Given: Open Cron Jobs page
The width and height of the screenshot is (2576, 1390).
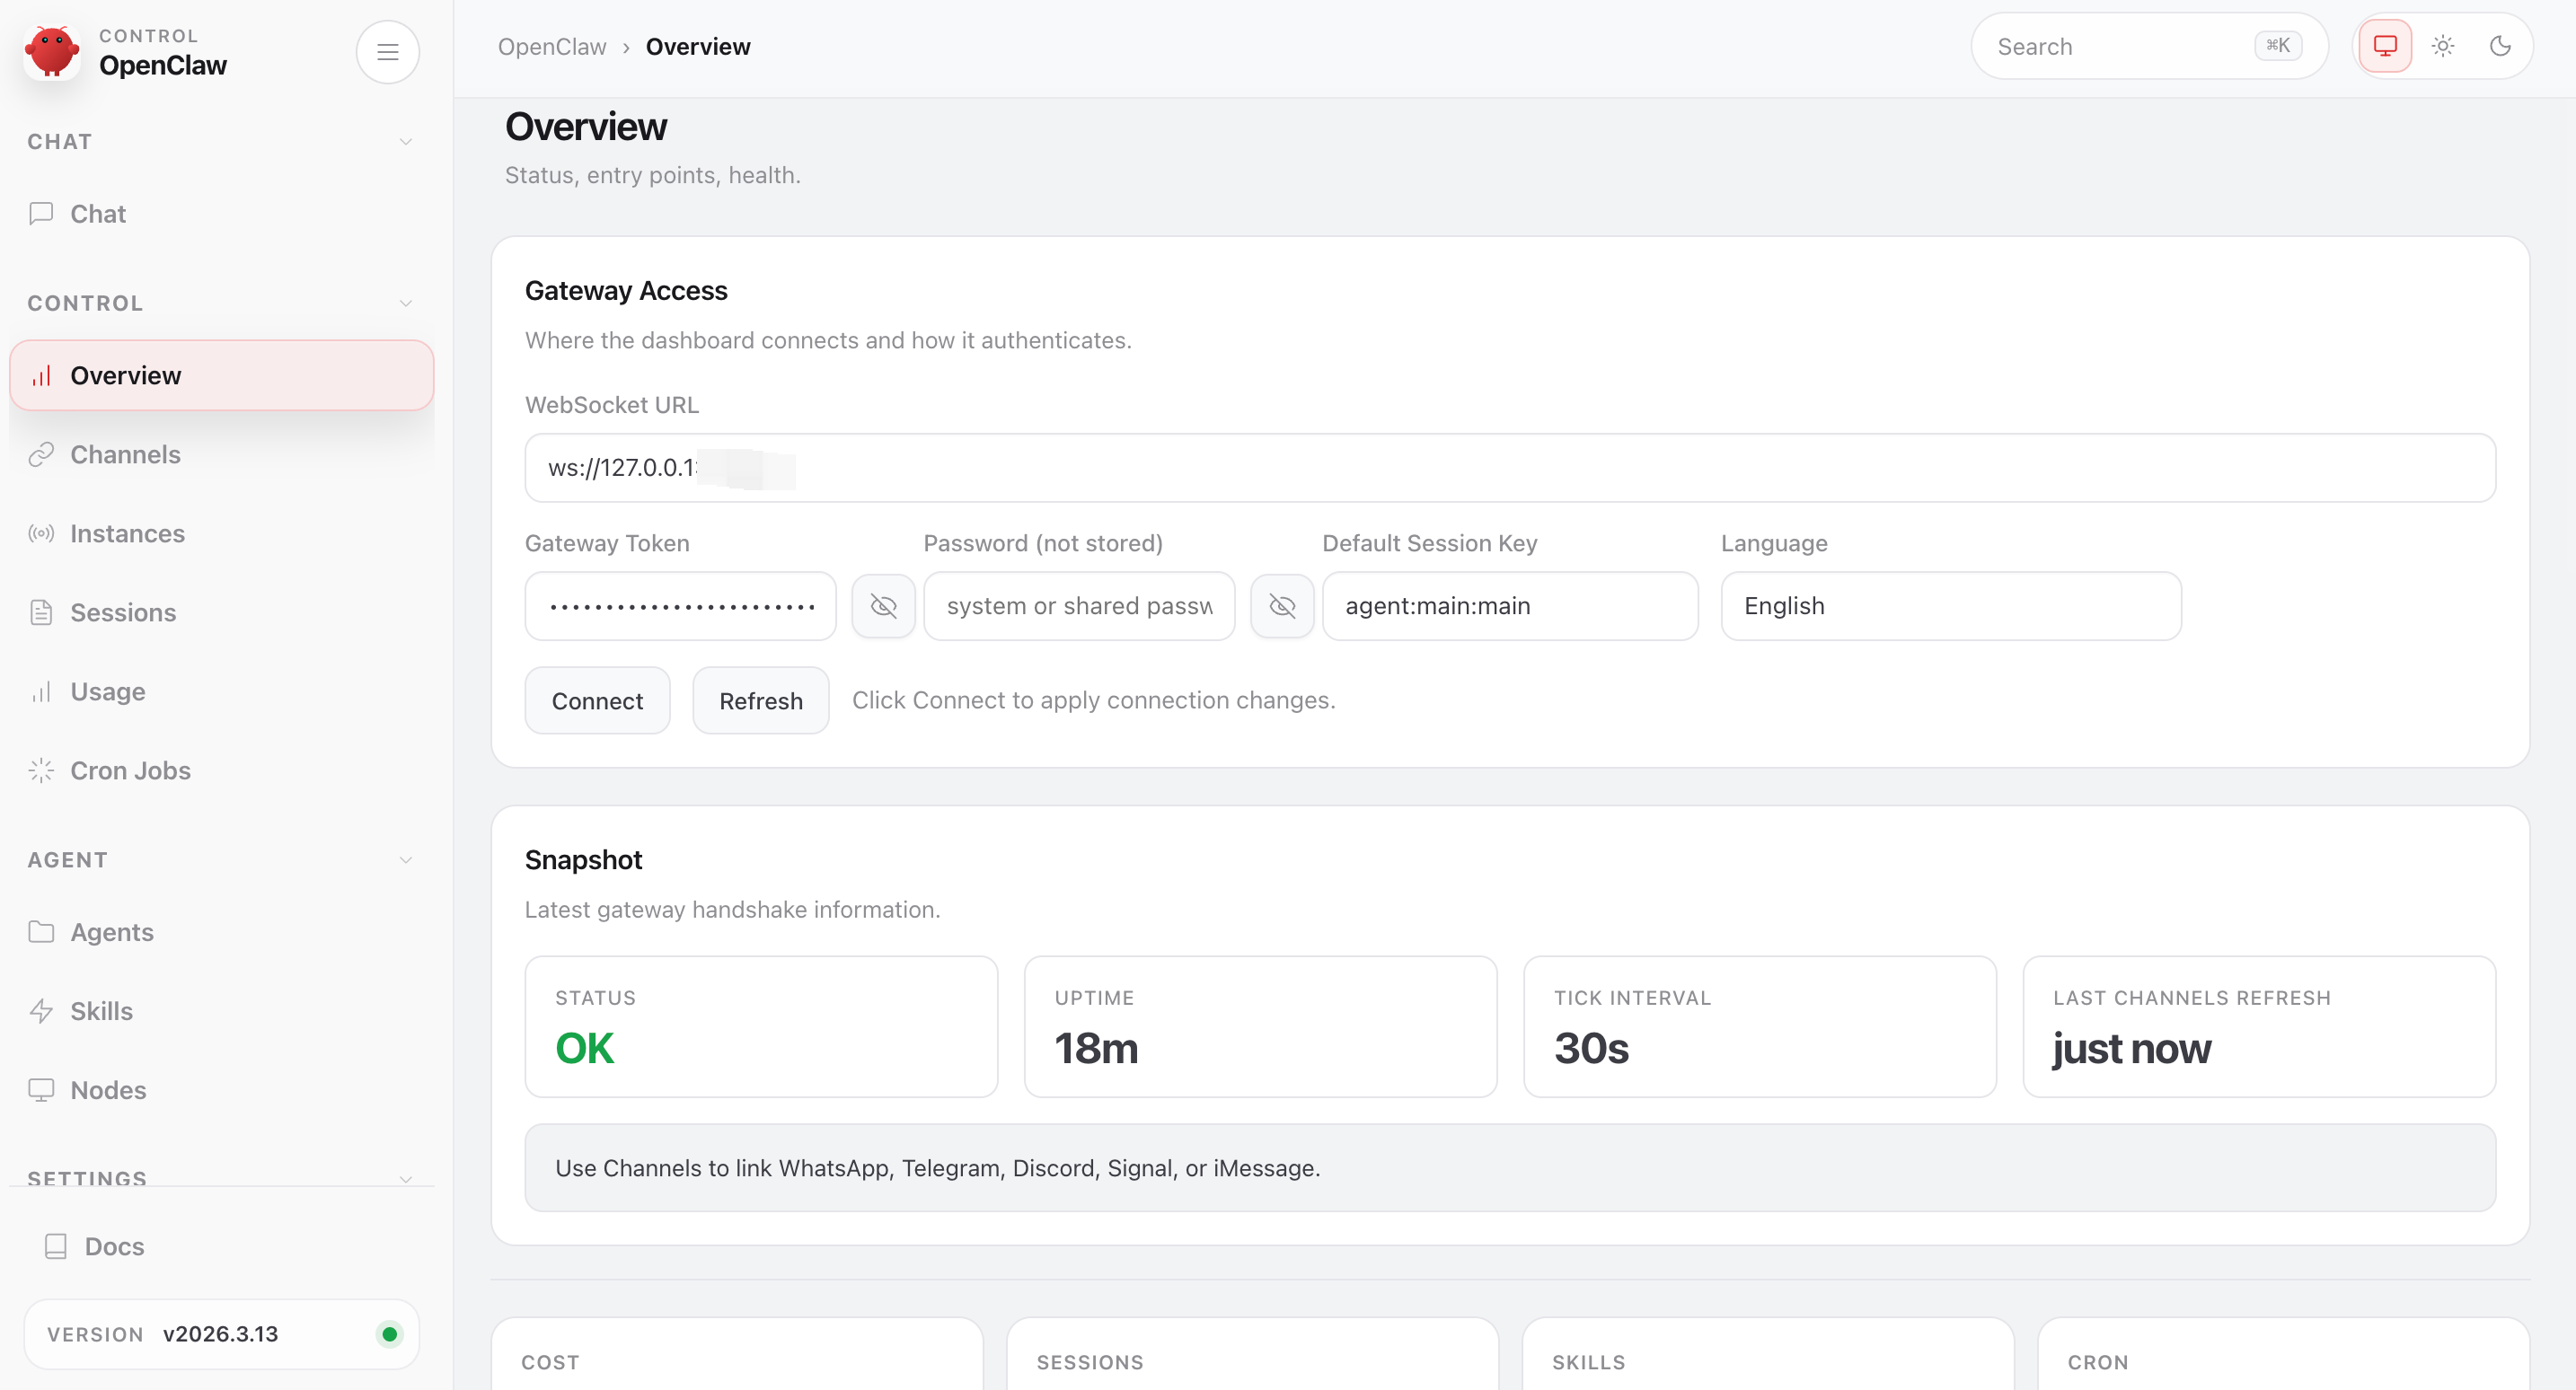Looking at the screenshot, I should click(x=221, y=771).
